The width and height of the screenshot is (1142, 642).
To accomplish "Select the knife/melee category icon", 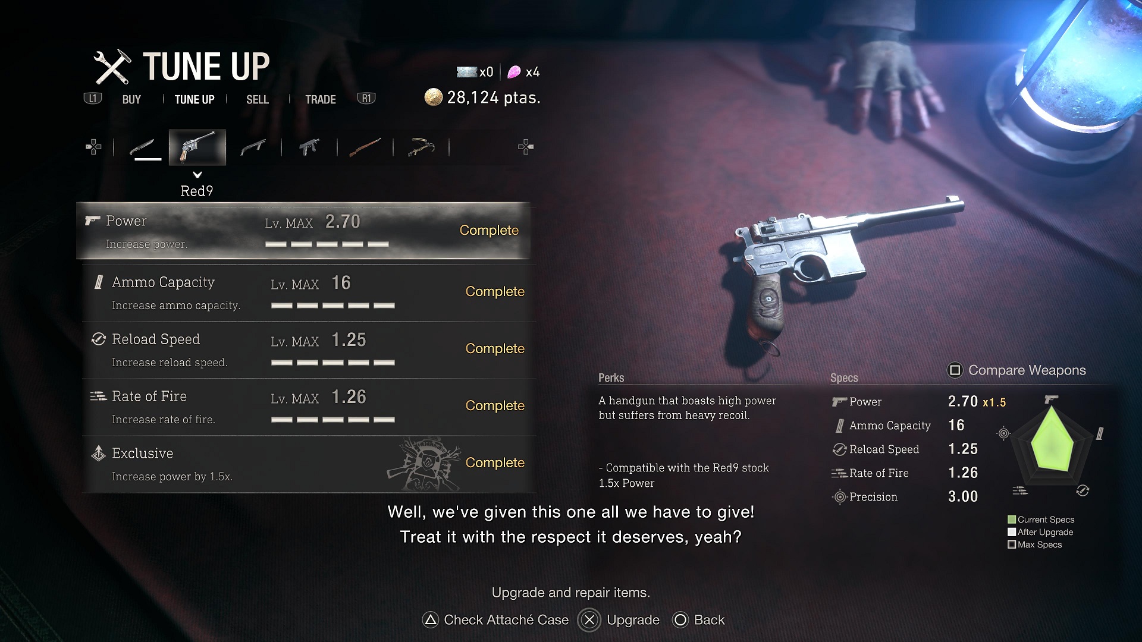I will point(146,147).
